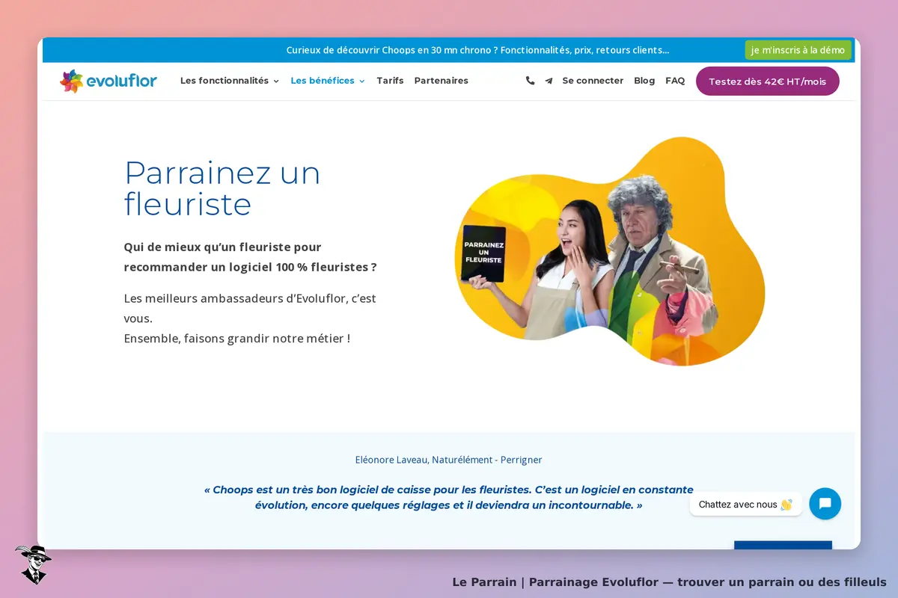Click Chattez avec nous label
The image size is (898, 598).
point(745,505)
